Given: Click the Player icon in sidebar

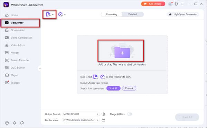Looking at the screenshot, I should (7, 75).
